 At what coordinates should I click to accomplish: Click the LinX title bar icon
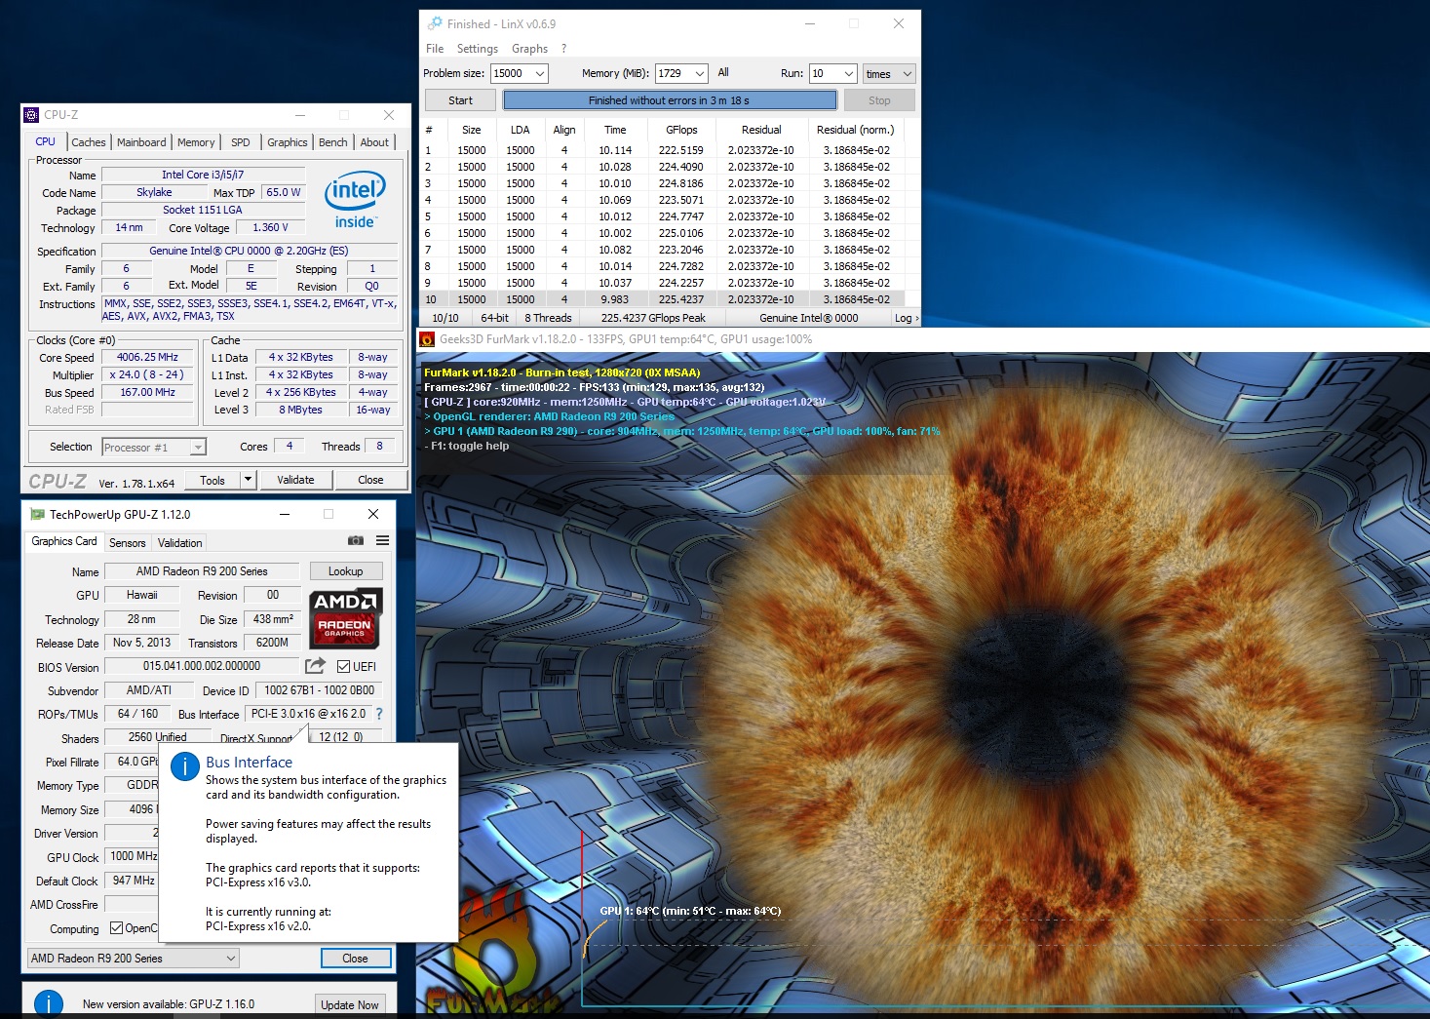tap(435, 23)
